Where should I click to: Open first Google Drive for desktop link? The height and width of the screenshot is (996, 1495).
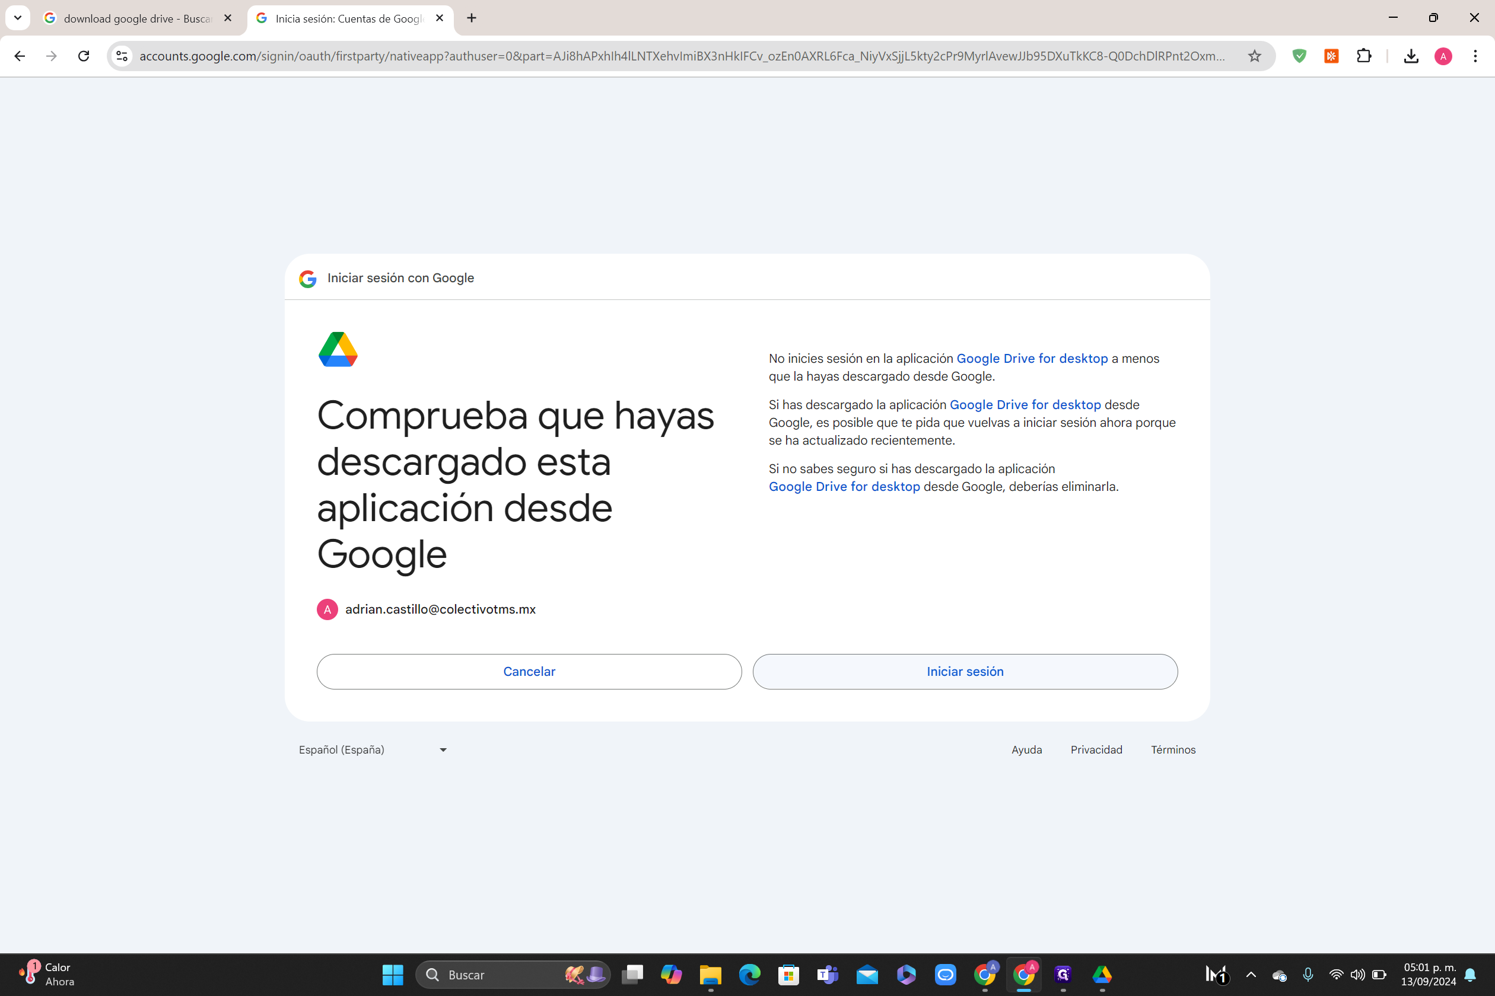tap(1032, 358)
